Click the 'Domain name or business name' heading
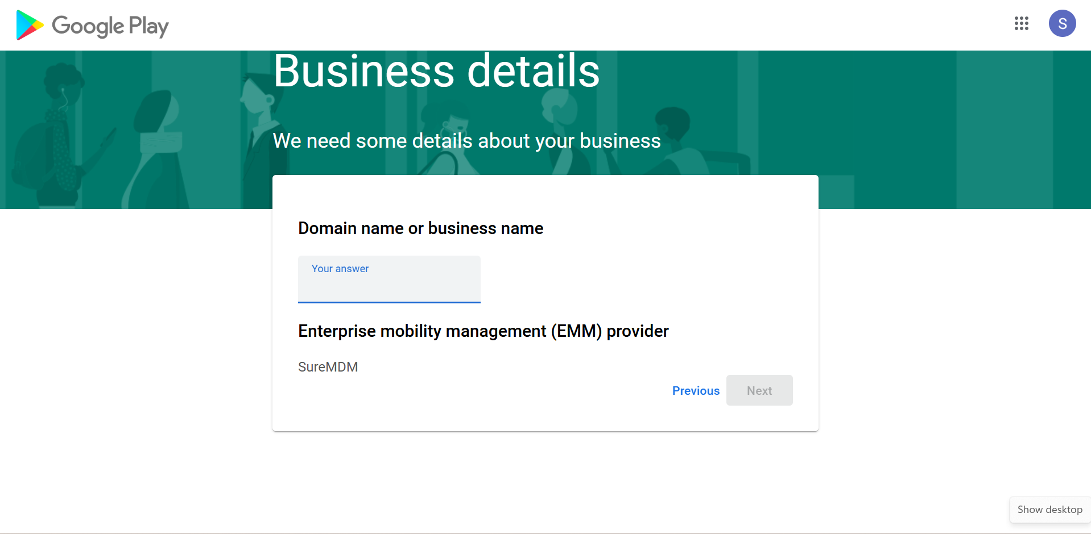The height and width of the screenshot is (534, 1091). [420, 228]
